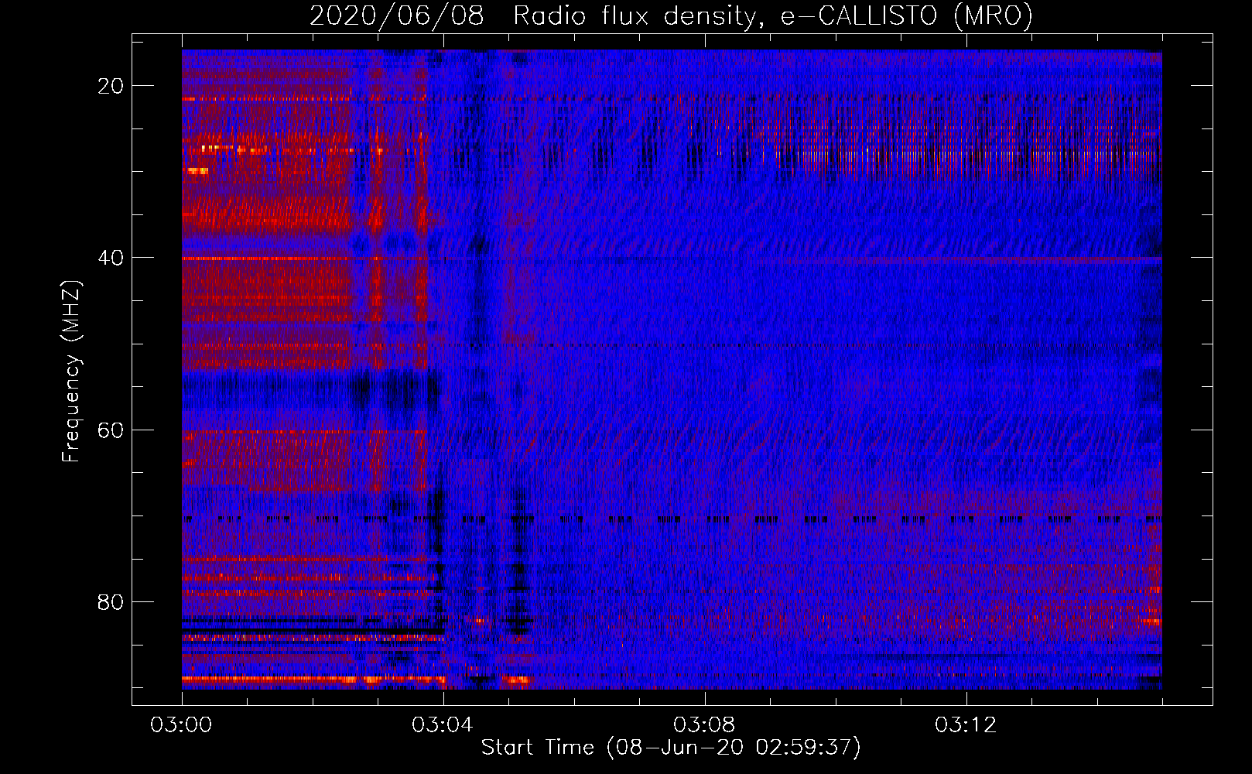Viewport: 1252px width, 774px height.
Task: Click the 20 frequency tick label
Action: 111,86
